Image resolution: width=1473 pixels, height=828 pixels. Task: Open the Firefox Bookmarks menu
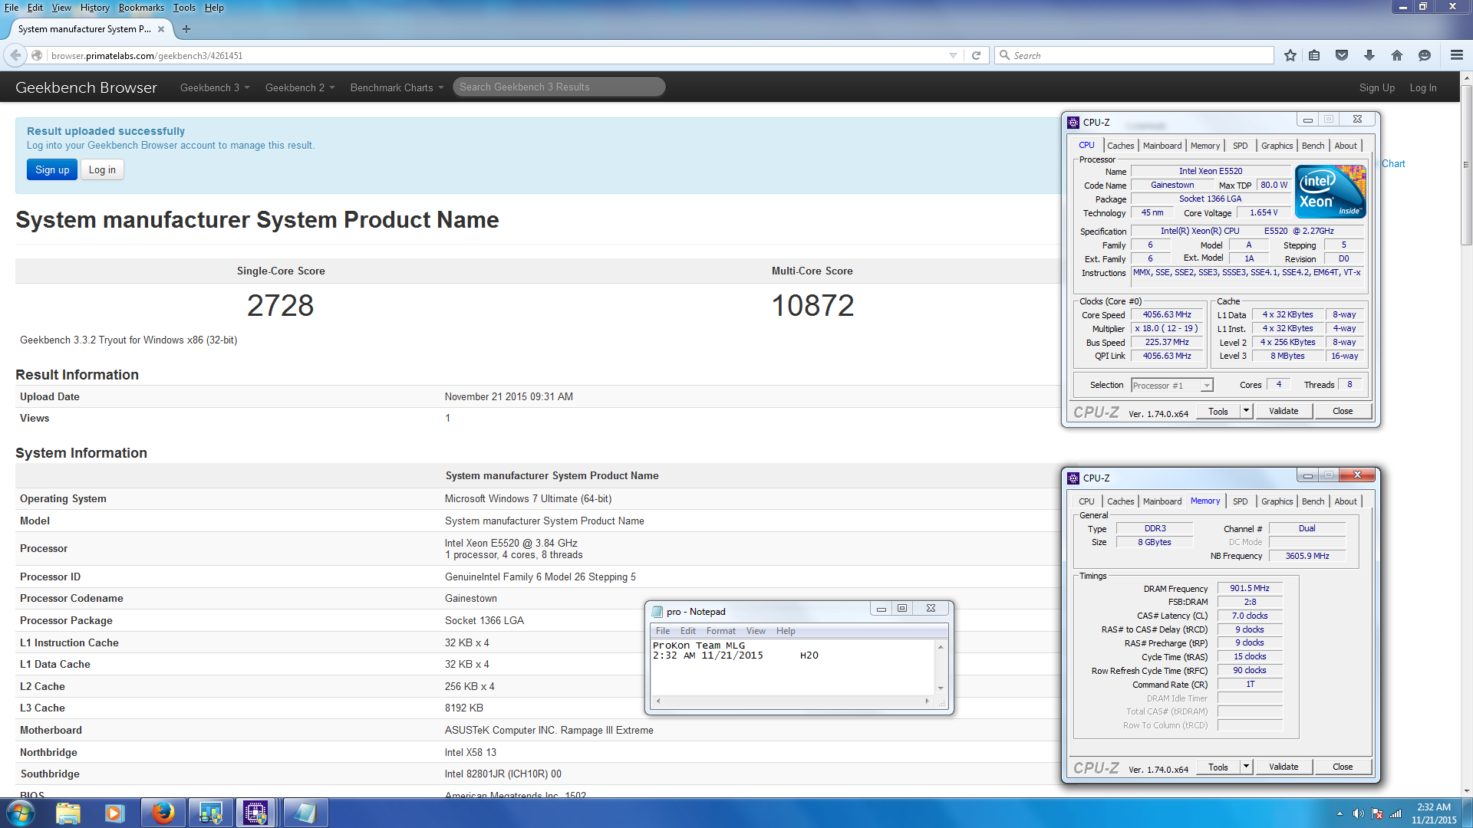[141, 8]
